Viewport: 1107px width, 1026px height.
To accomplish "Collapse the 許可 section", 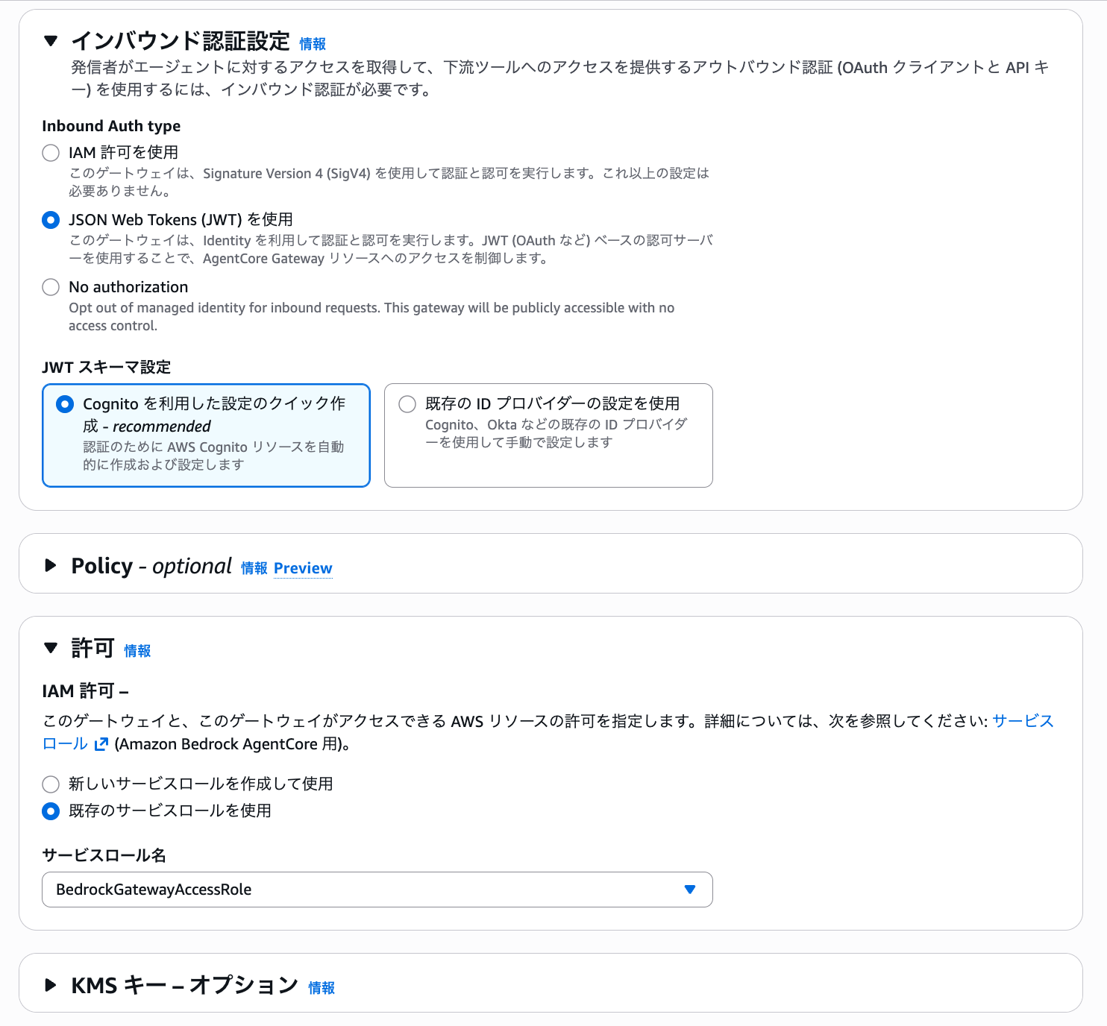I will click(x=51, y=648).
